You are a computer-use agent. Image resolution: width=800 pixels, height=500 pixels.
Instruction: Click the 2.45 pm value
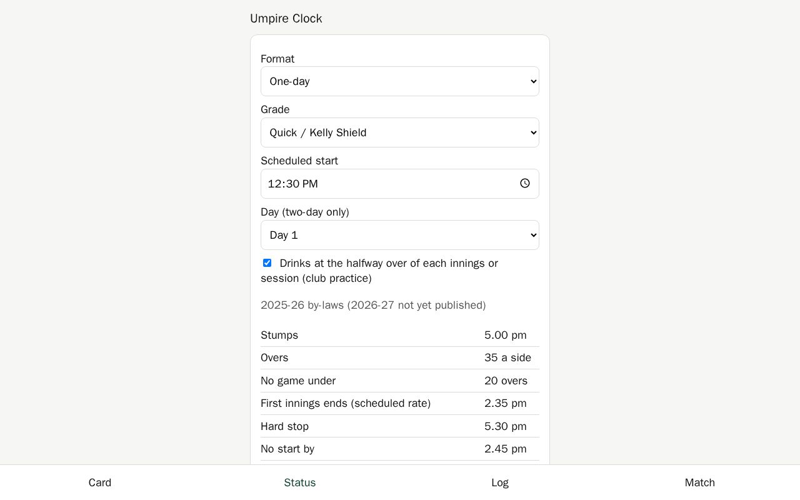tap(506, 449)
